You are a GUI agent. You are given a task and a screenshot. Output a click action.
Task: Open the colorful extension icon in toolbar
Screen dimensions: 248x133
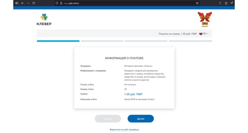220,3
